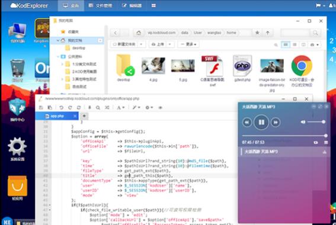The image size is (336, 225).
Task: Open search tool in editor toolbar
Action: (x=98, y=108)
